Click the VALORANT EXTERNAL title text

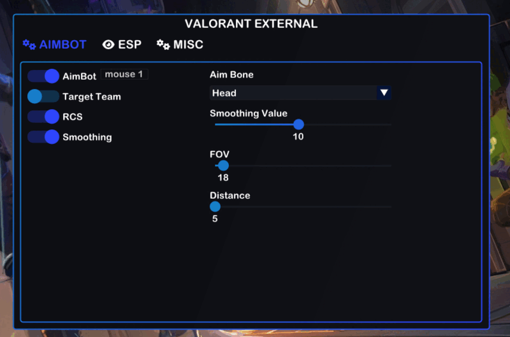pos(251,24)
